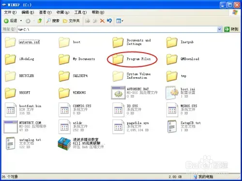This screenshot has width=242, height=181.
Task: Open the Tools menu
Action: click(x=80, y=12)
